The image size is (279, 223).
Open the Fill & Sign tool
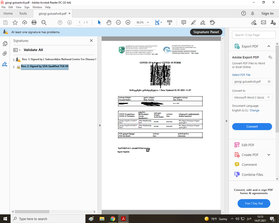click(203, 22)
